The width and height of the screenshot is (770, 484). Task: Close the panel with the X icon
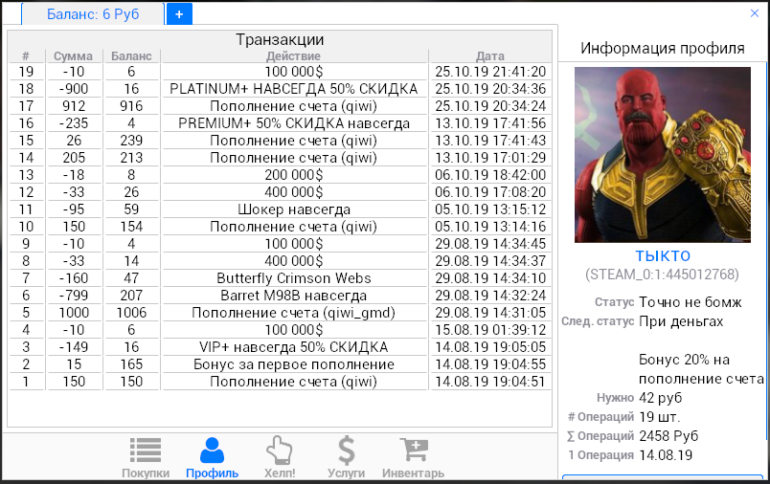click(755, 13)
